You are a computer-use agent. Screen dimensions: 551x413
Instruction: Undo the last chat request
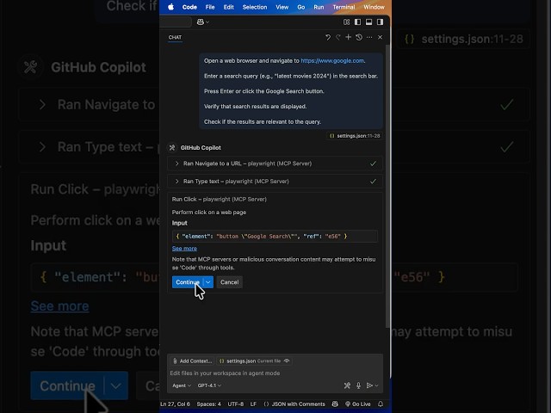click(327, 37)
